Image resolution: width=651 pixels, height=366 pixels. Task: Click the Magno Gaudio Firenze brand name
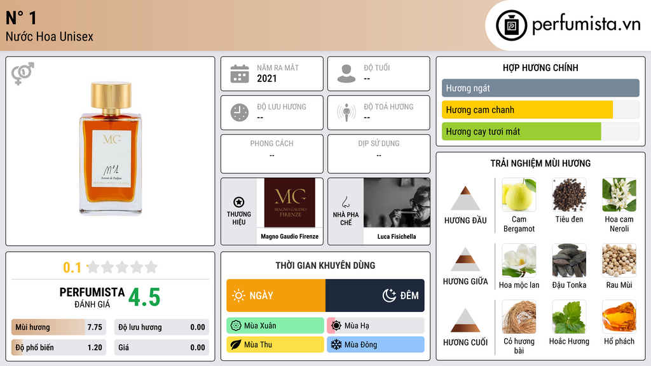point(290,236)
